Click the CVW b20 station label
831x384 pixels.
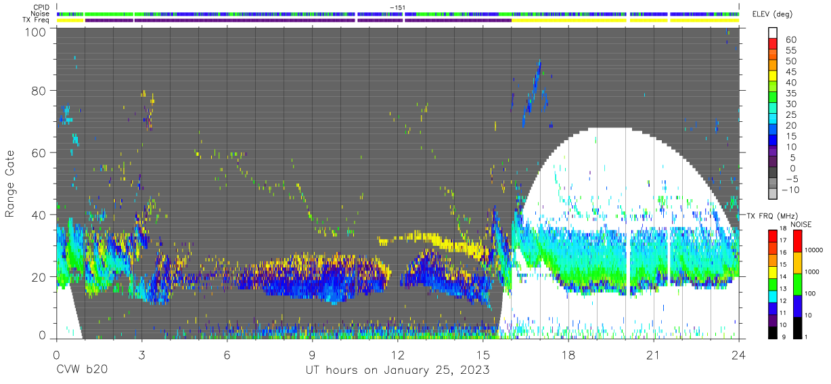tap(82, 370)
